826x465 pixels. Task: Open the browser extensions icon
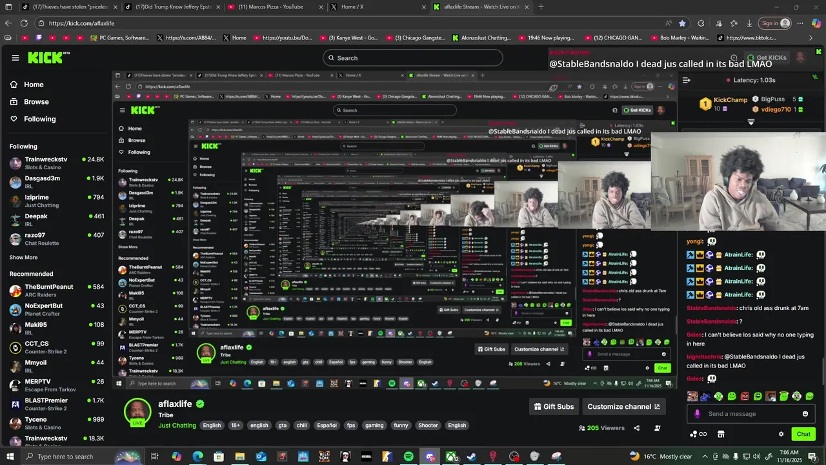(x=701, y=23)
